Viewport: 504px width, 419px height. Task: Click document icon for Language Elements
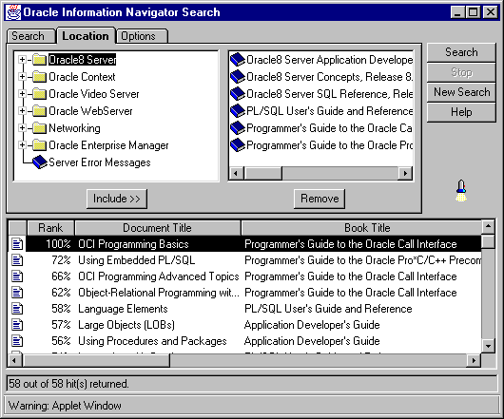click(17, 309)
